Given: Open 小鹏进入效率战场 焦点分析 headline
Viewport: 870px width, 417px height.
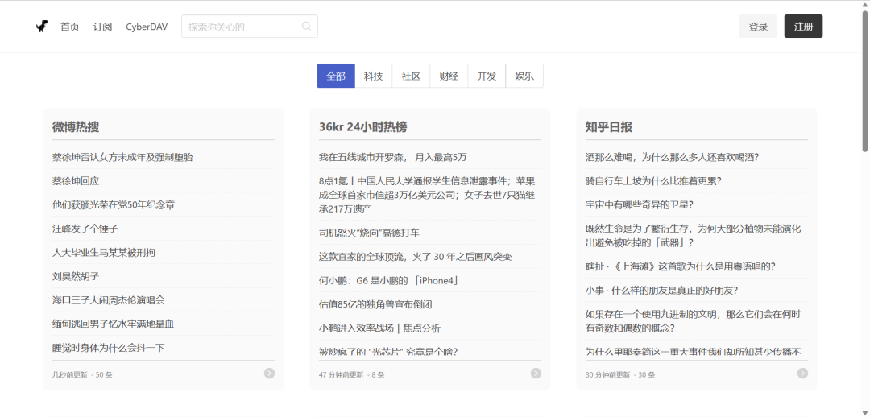Looking at the screenshot, I should pyautogui.click(x=380, y=328).
